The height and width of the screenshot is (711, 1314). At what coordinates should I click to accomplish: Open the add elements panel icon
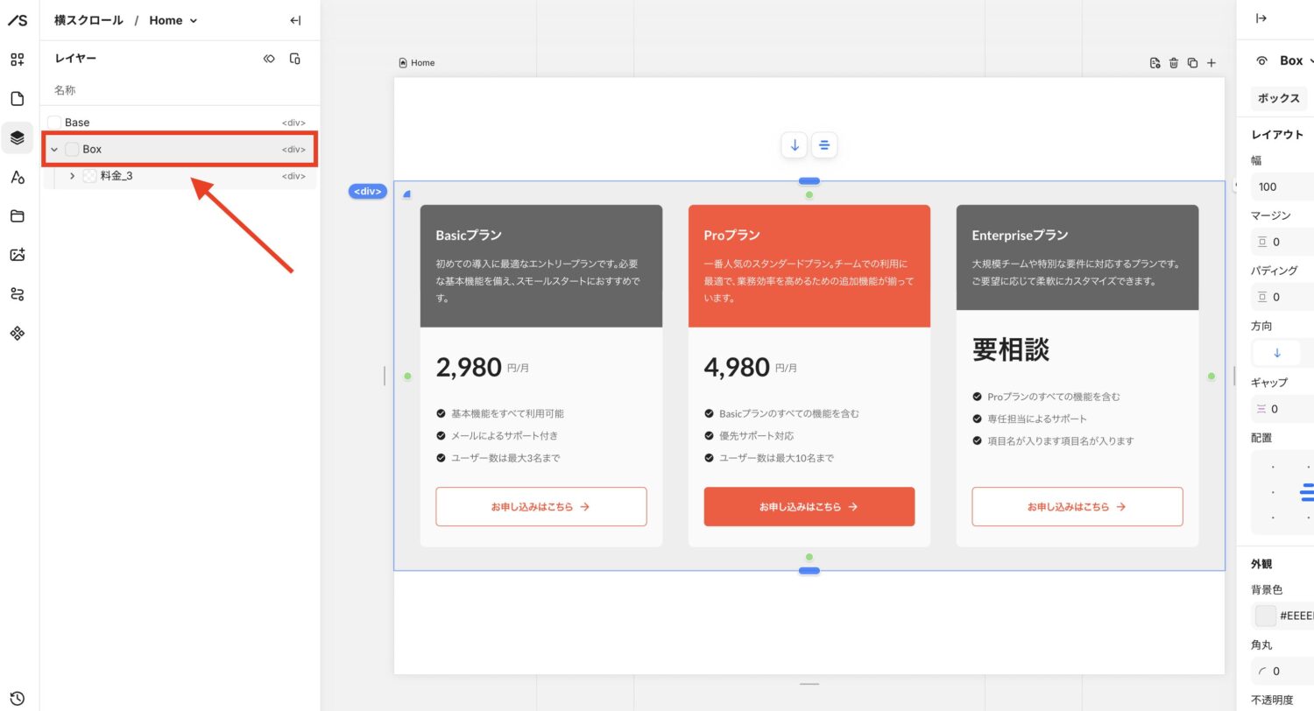17,60
